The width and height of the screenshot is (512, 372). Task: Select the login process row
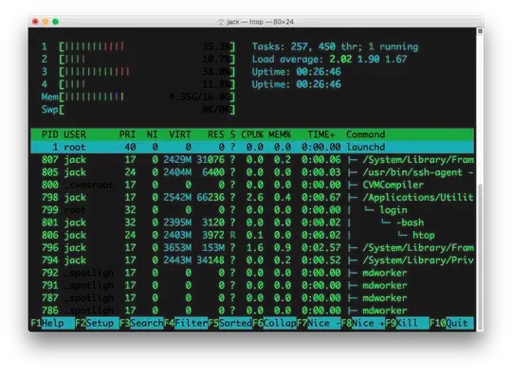tap(252, 210)
